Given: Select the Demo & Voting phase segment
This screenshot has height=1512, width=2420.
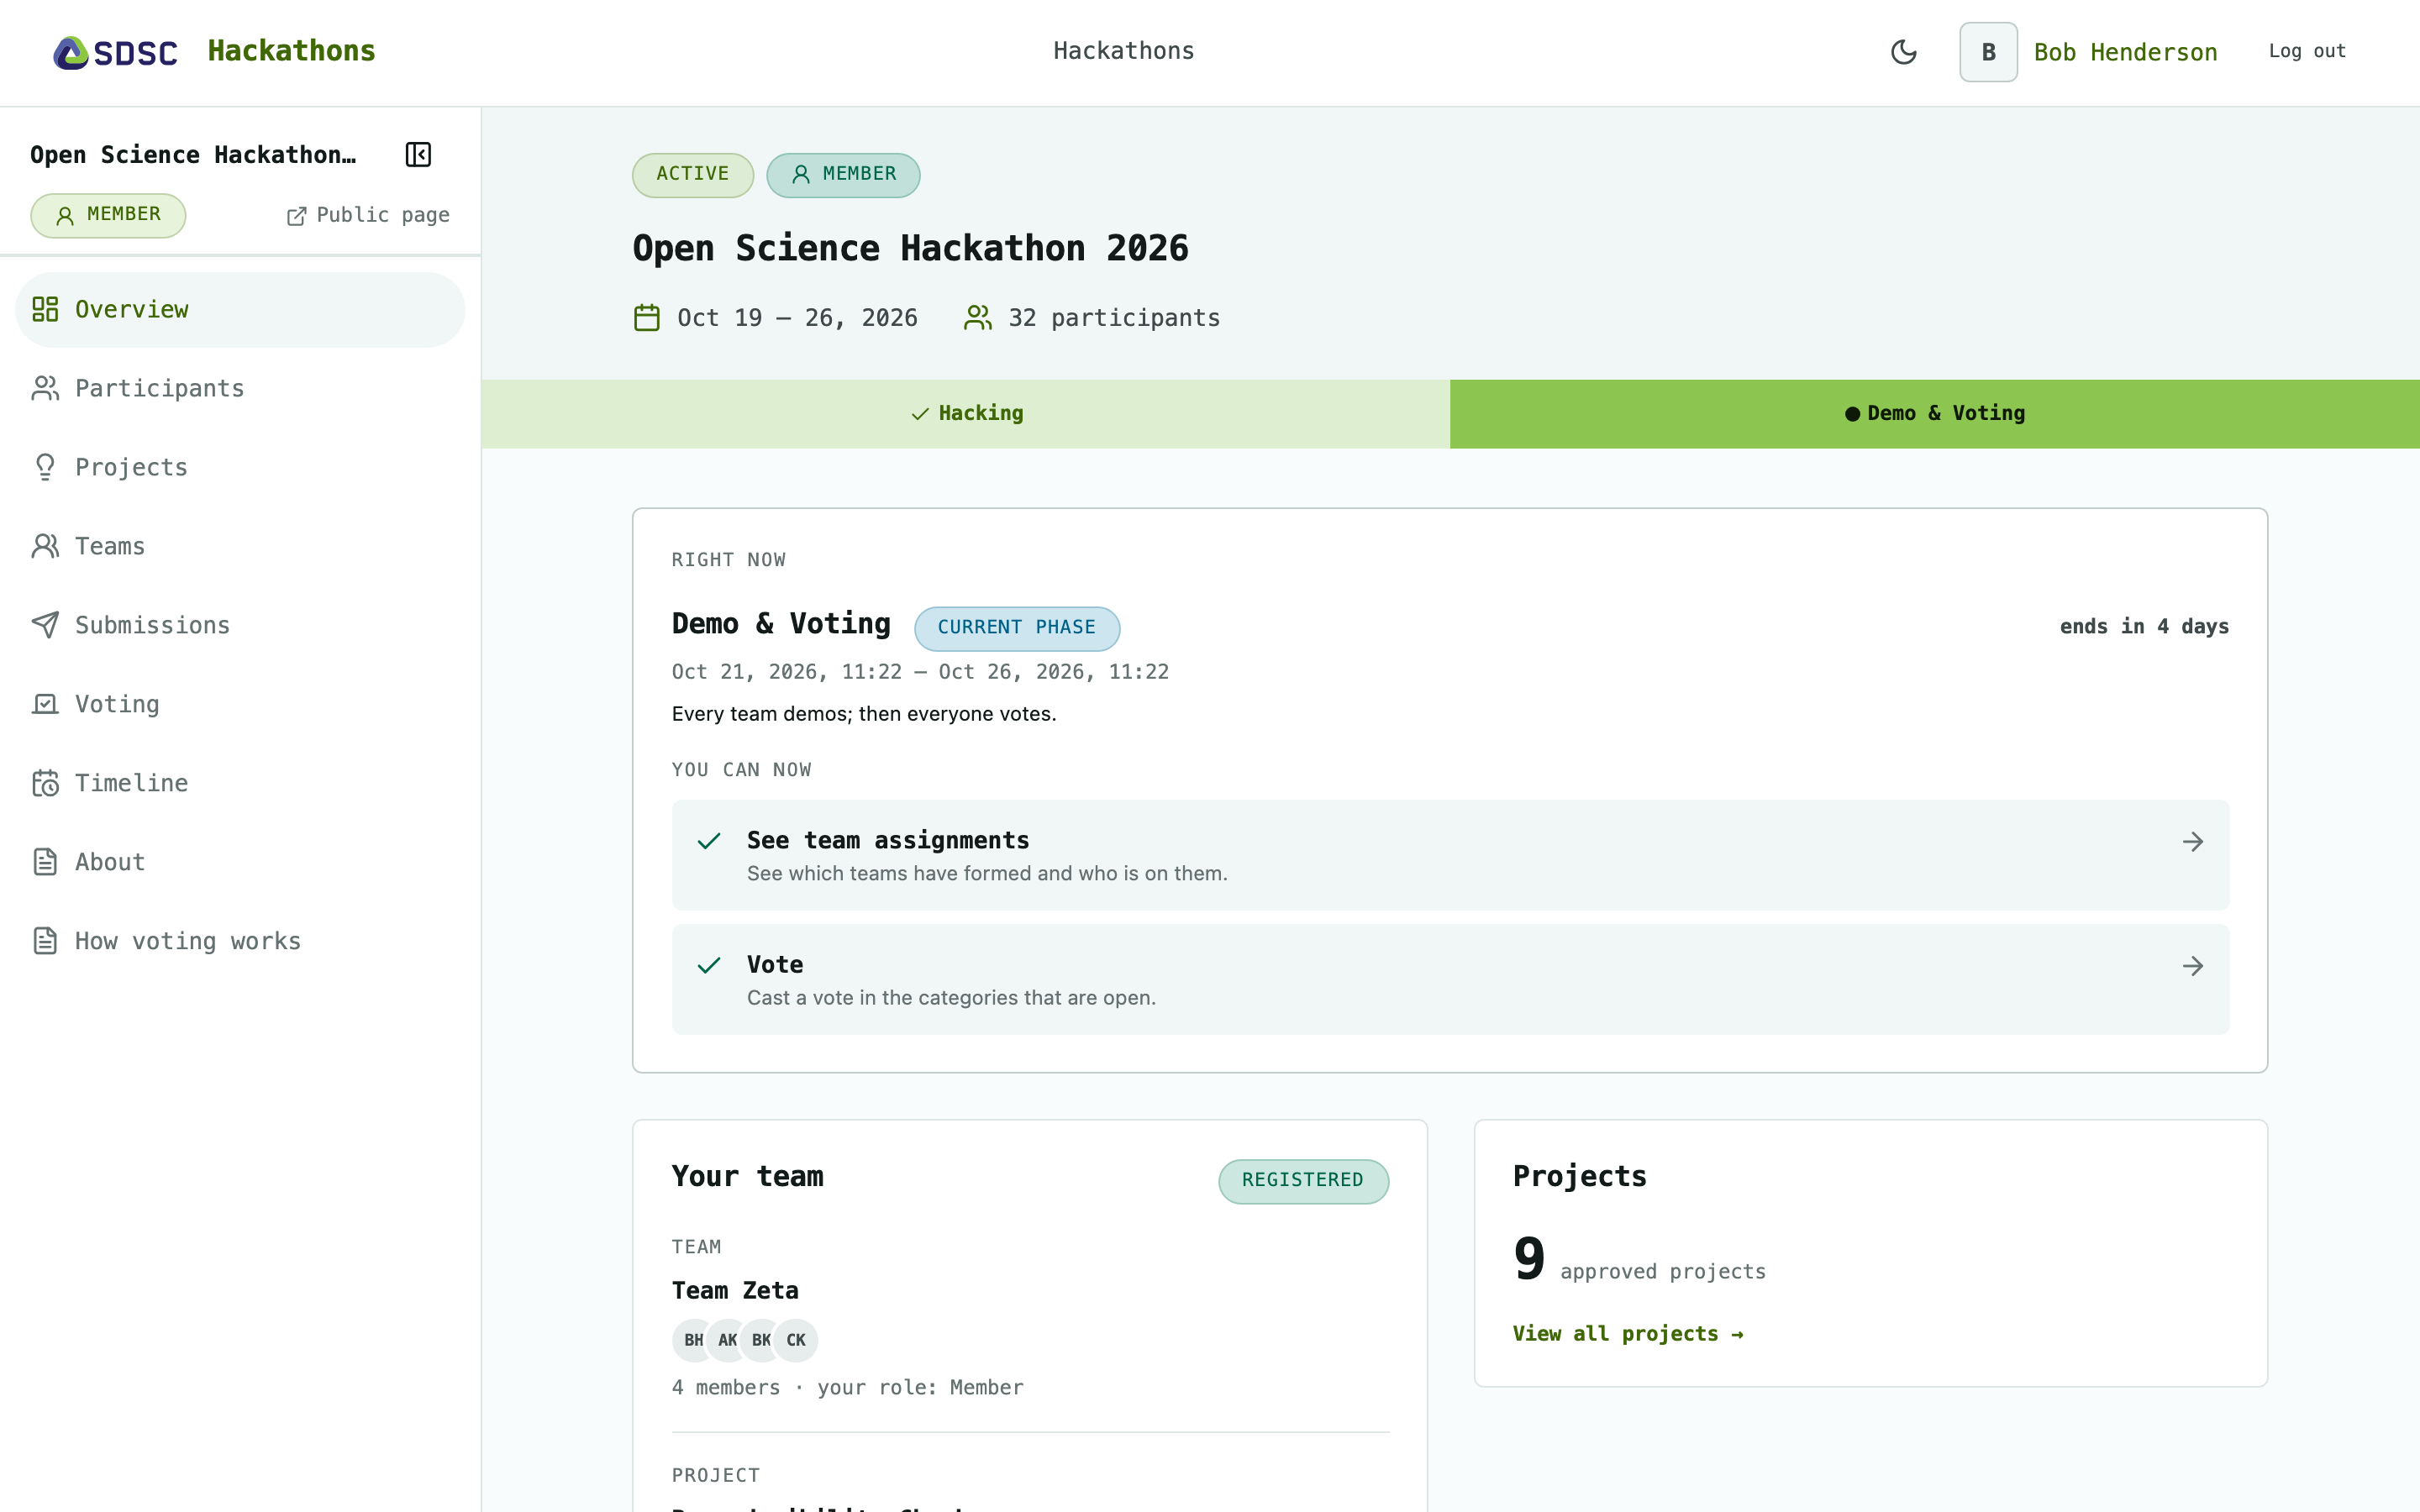Looking at the screenshot, I should (x=1935, y=414).
